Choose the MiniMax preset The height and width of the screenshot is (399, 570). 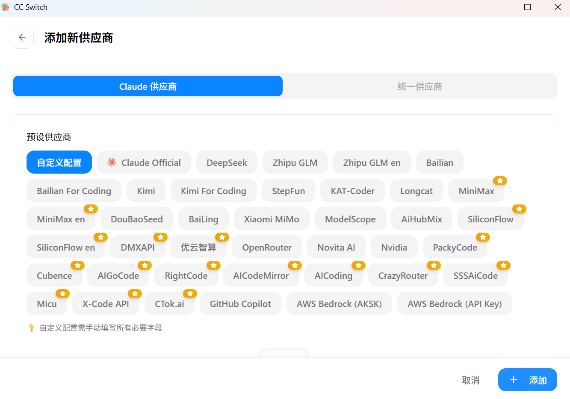[x=476, y=190]
